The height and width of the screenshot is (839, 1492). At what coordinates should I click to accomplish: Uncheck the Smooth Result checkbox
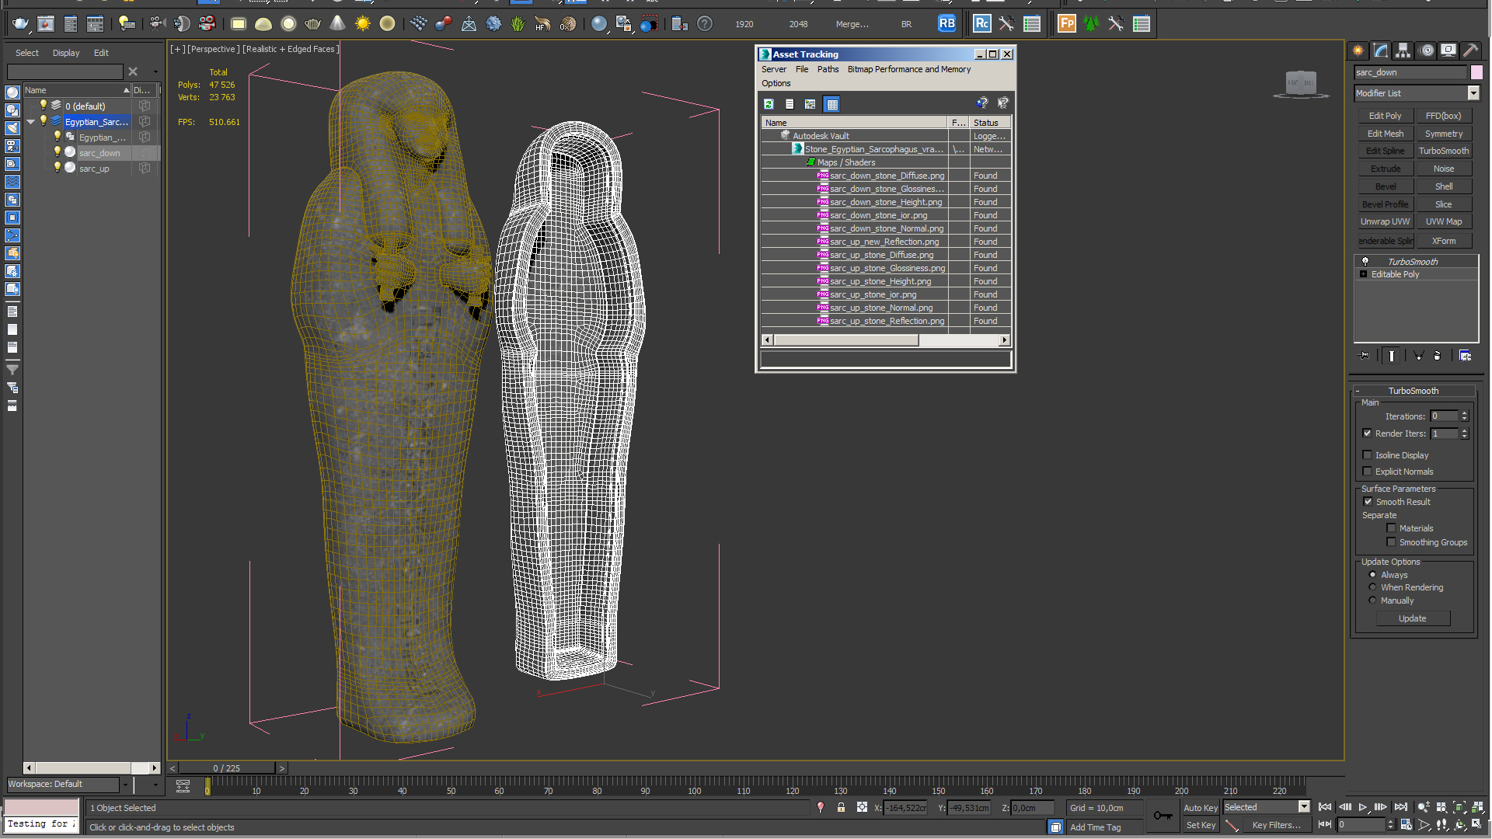click(x=1368, y=502)
